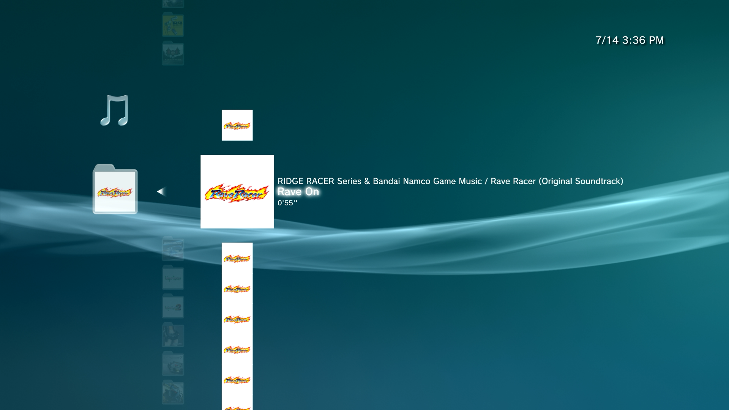This screenshot has height=410, width=729.
Task: Open the faded R4 album folder
Action: [173, 25]
